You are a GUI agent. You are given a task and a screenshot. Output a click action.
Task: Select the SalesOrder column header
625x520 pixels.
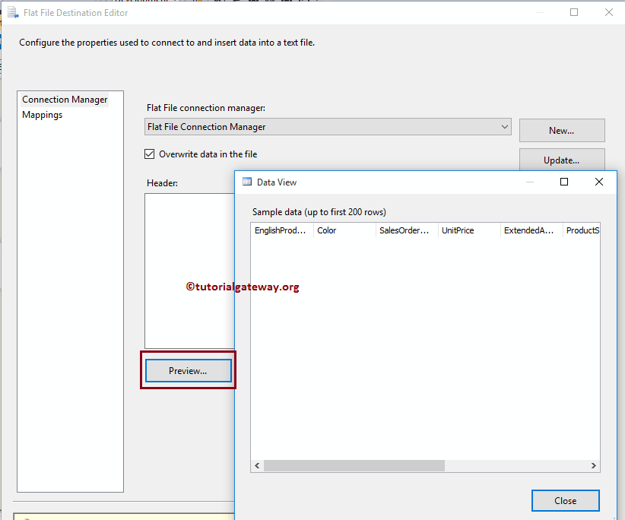pos(405,230)
